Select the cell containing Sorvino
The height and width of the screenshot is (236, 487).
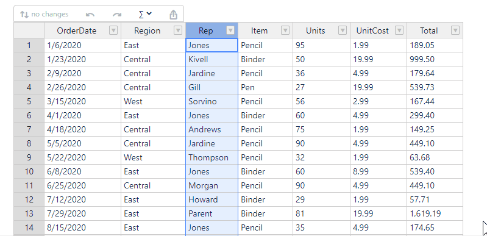click(212, 101)
